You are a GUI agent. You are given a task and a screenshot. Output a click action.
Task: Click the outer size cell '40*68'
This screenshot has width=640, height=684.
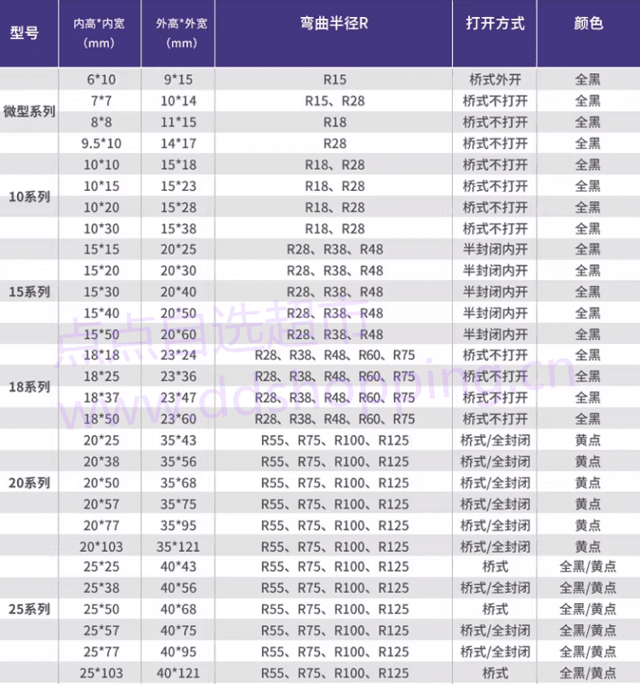(179, 609)
